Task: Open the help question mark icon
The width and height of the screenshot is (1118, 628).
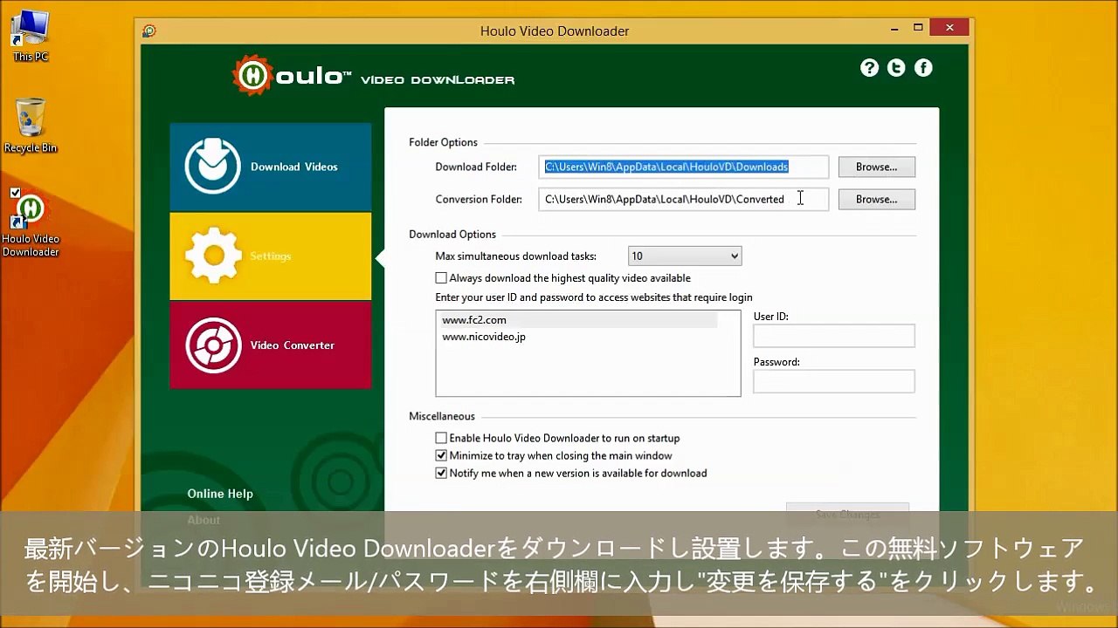Action: pyautogui.click(x=869, y=67)
